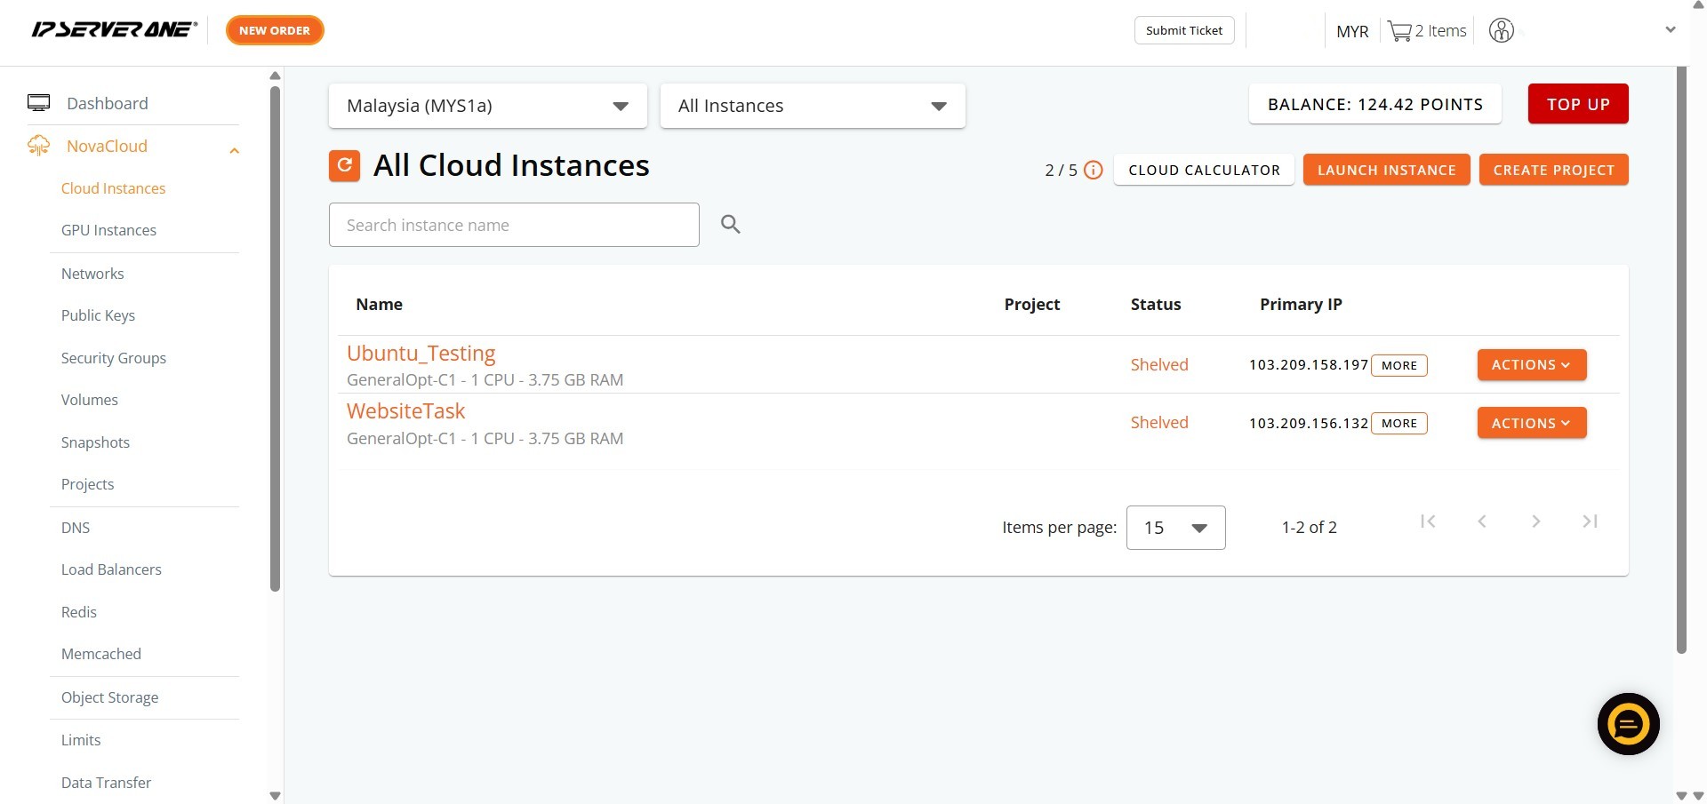This screenshot has height=804, width=1707.
Task: Click the Primary IP column header
Action: click(1301, 305)
